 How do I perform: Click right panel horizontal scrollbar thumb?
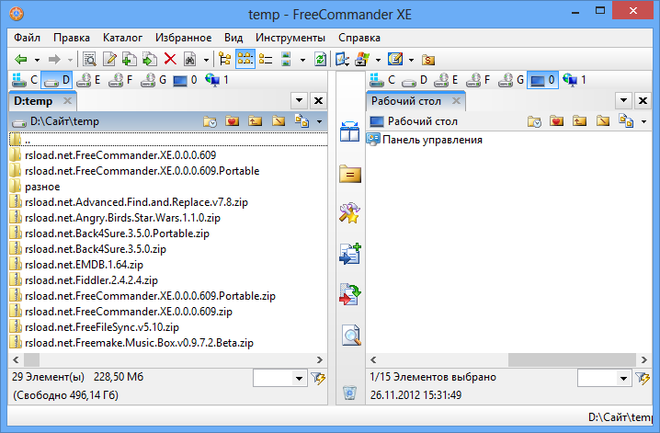coord(572,359)
